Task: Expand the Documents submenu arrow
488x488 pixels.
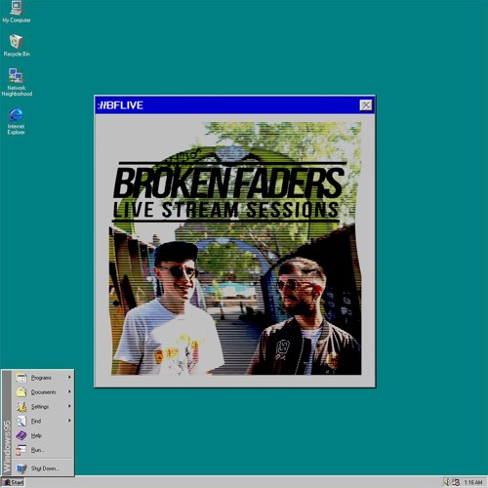Action: [69, 391]
